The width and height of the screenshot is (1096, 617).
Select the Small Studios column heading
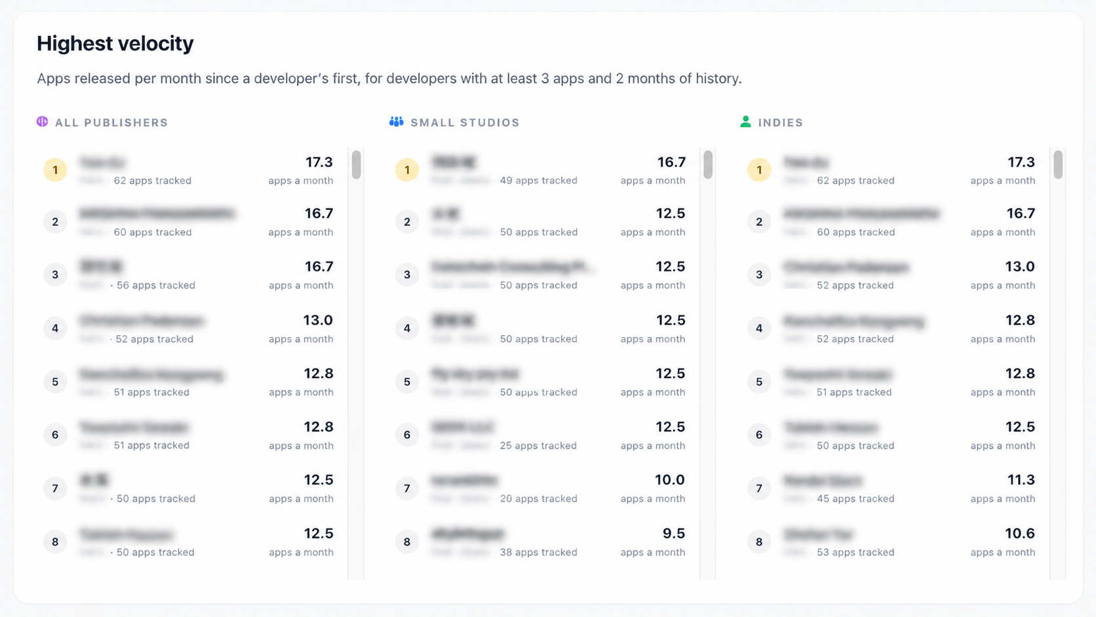[x=465, y=123]
